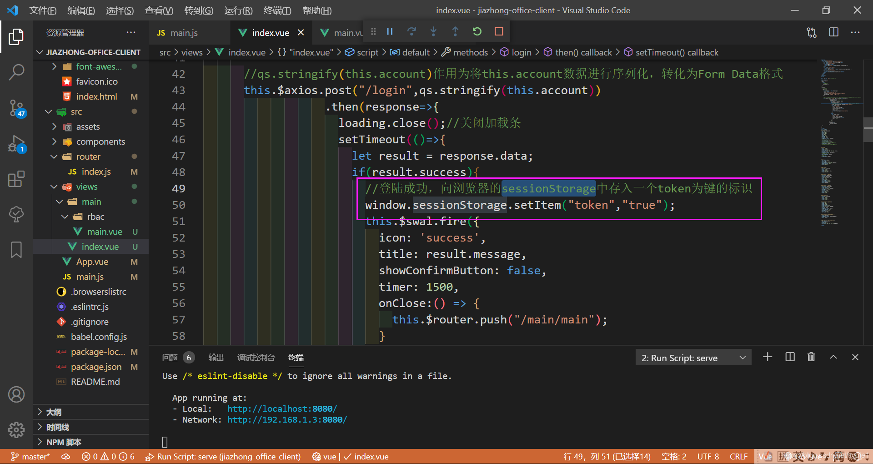Restart the debug session
The image size is (873, 464).
click(x=477, y=31)
